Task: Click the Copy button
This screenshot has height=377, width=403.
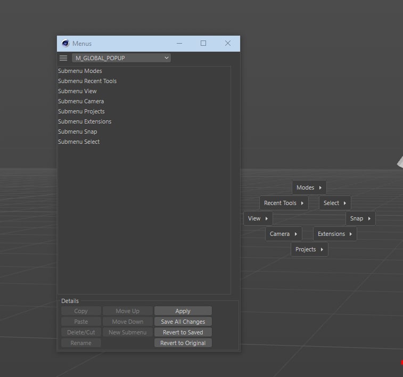Action: click(x=81, y=311)
